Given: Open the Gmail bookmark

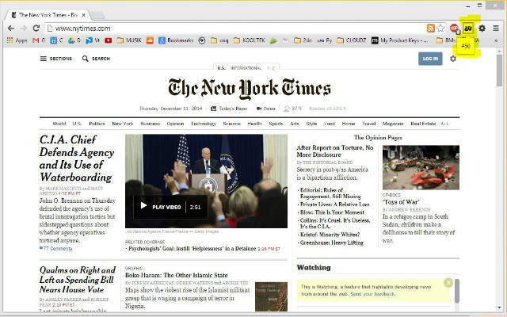Looking at the screenshot, I should click(x=39, y=40).
